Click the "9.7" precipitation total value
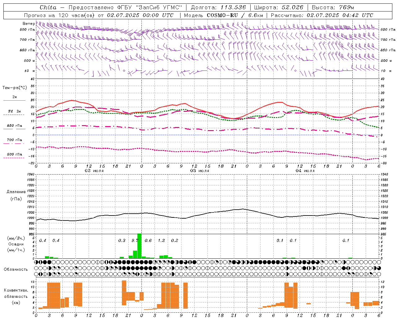Image resolution: width=397 pixels, height=318 pixels. pyautogui.click(x=135, y=240)
